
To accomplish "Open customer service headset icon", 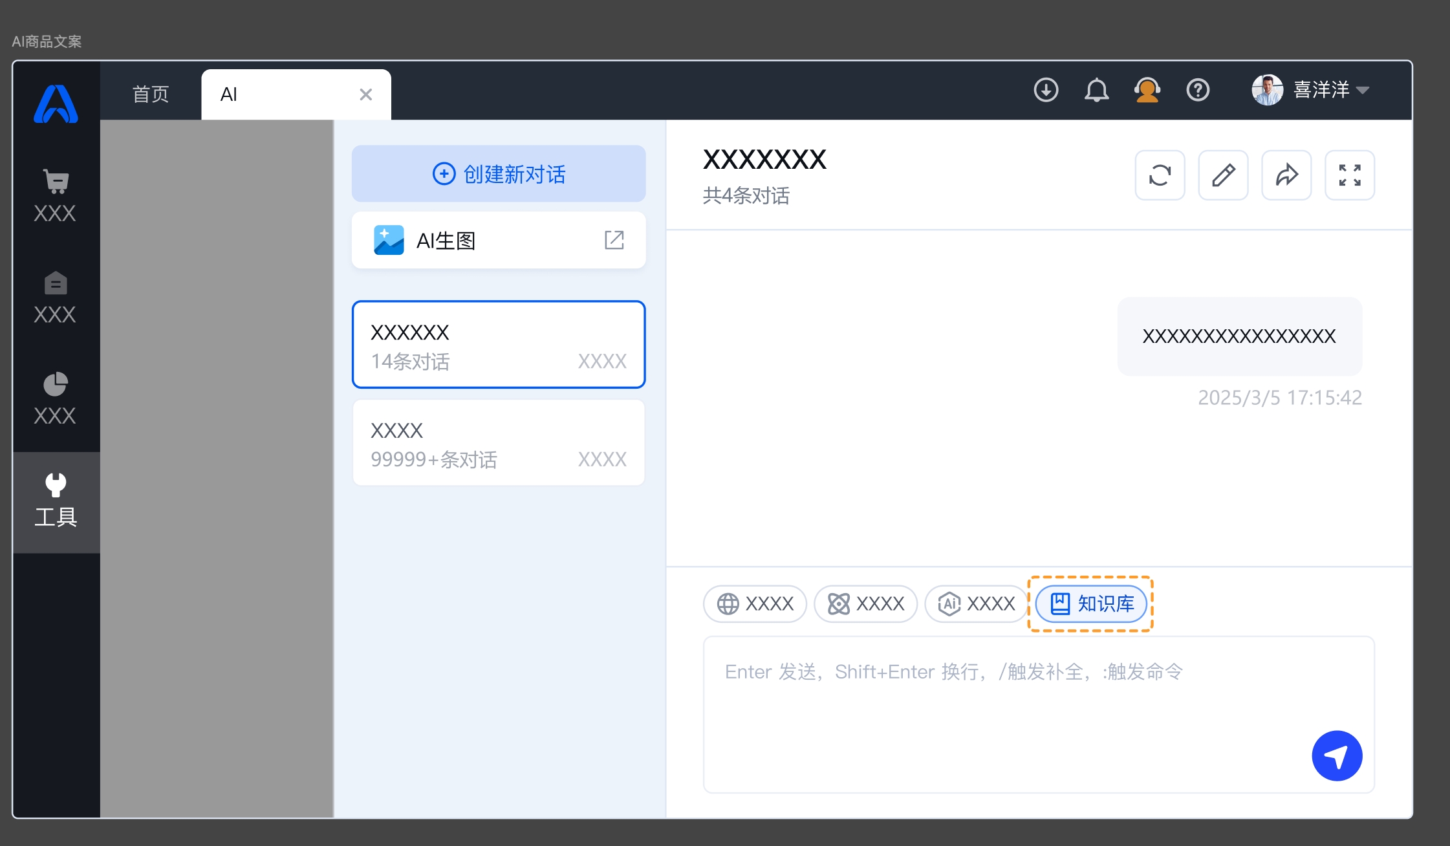I will pos(1147,90).
